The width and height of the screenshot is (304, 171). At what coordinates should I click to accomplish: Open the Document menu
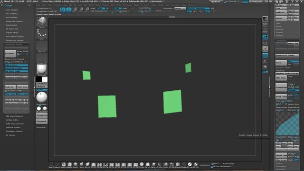click(58, 5)
